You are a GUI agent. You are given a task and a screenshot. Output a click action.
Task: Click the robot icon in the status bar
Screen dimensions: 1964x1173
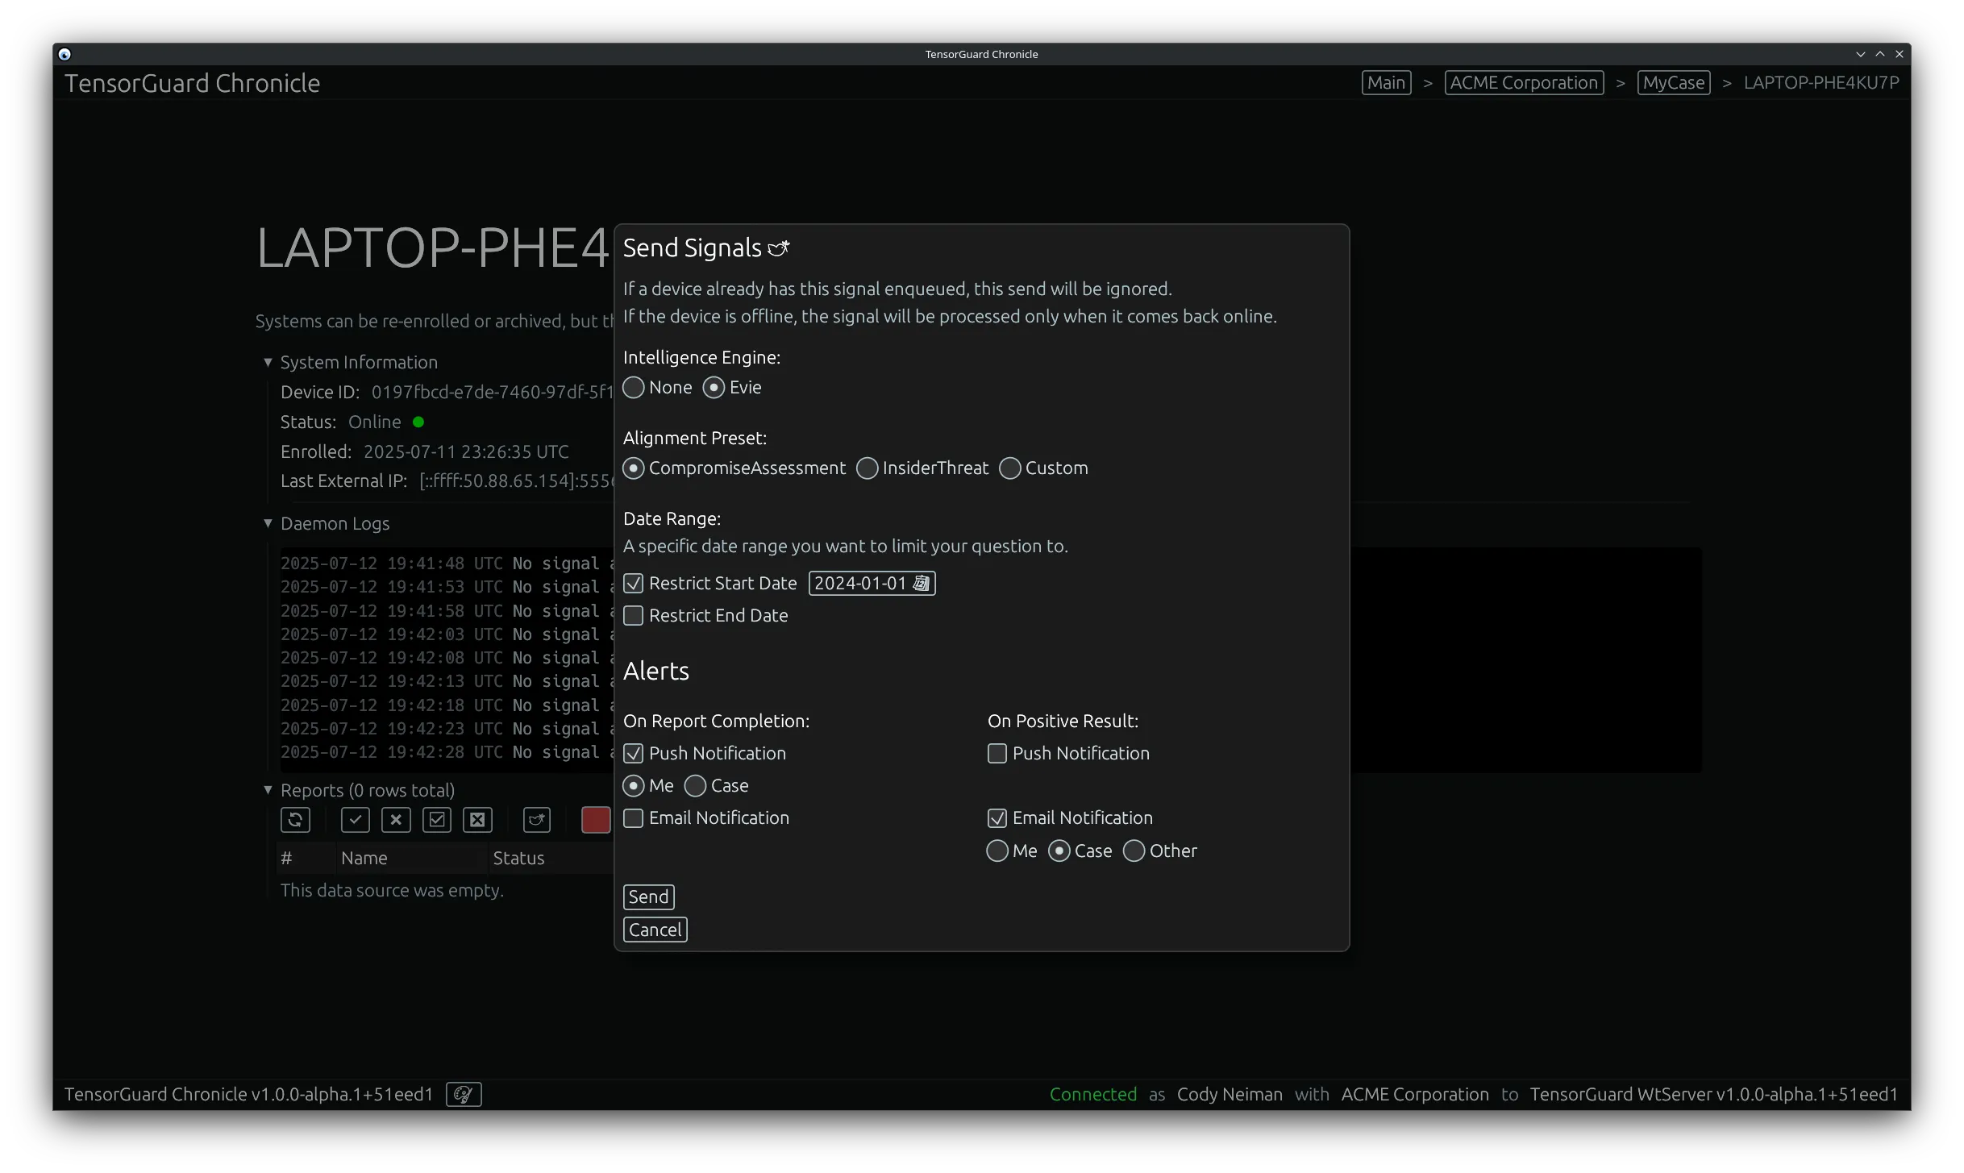point(462,1094)
